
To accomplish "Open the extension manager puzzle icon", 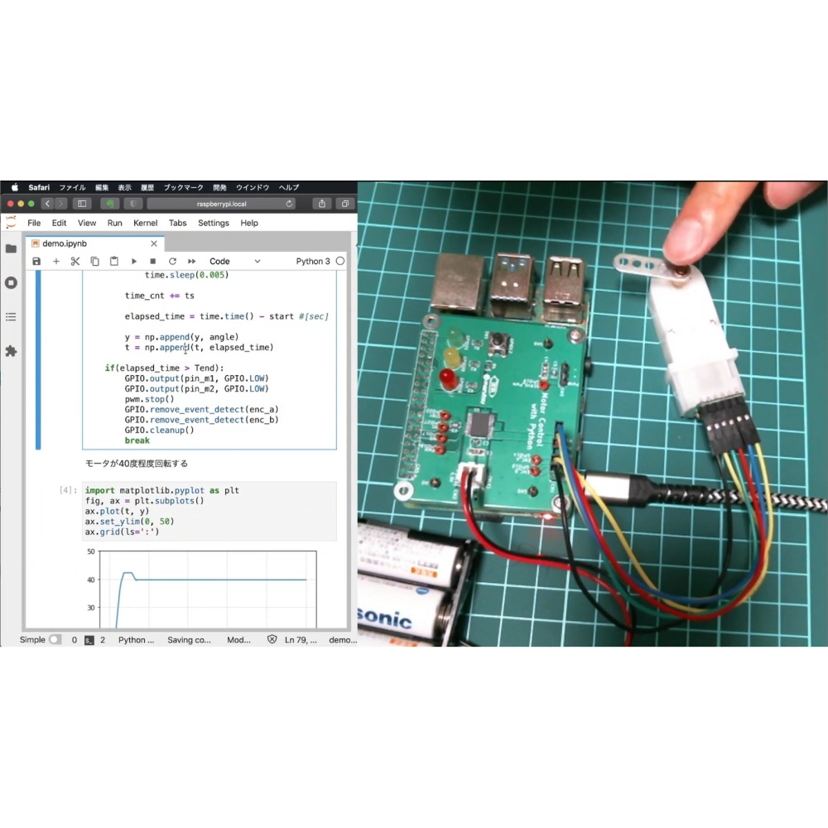I will point(11,351).
